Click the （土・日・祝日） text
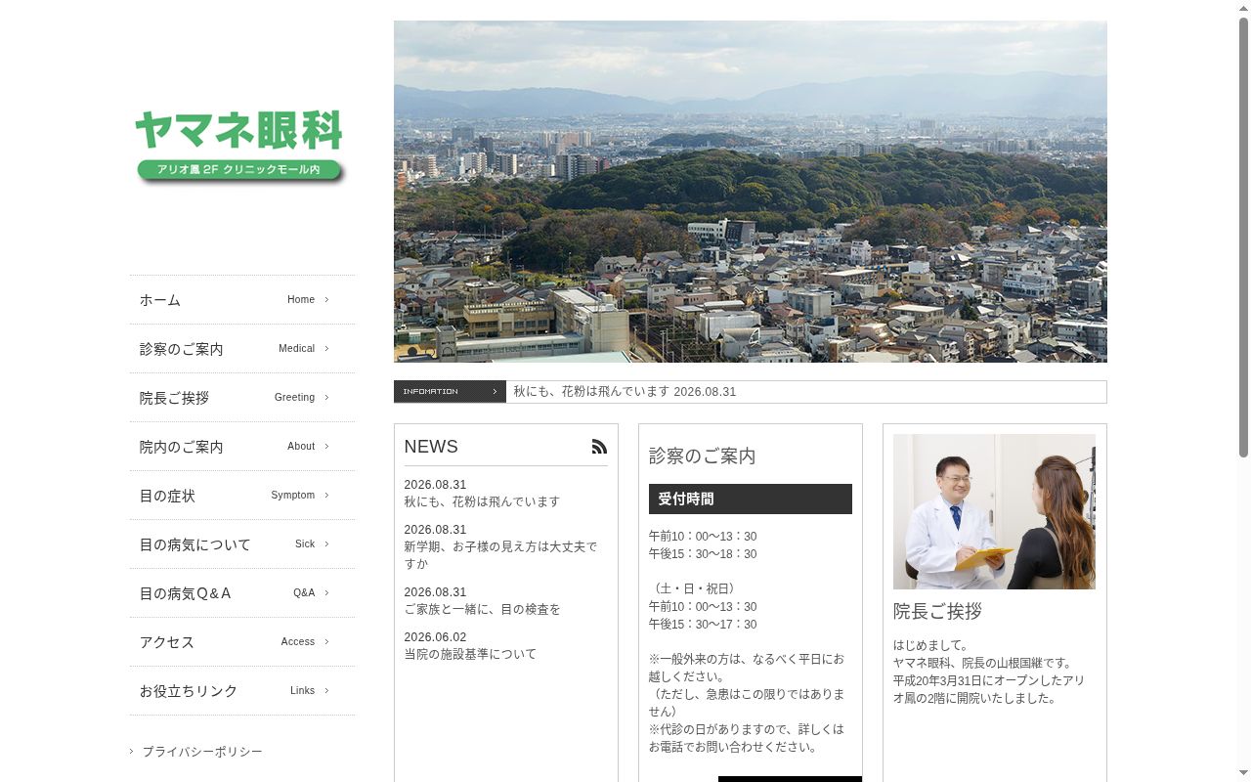This screenshot has width=1251, height=782. 694,588
